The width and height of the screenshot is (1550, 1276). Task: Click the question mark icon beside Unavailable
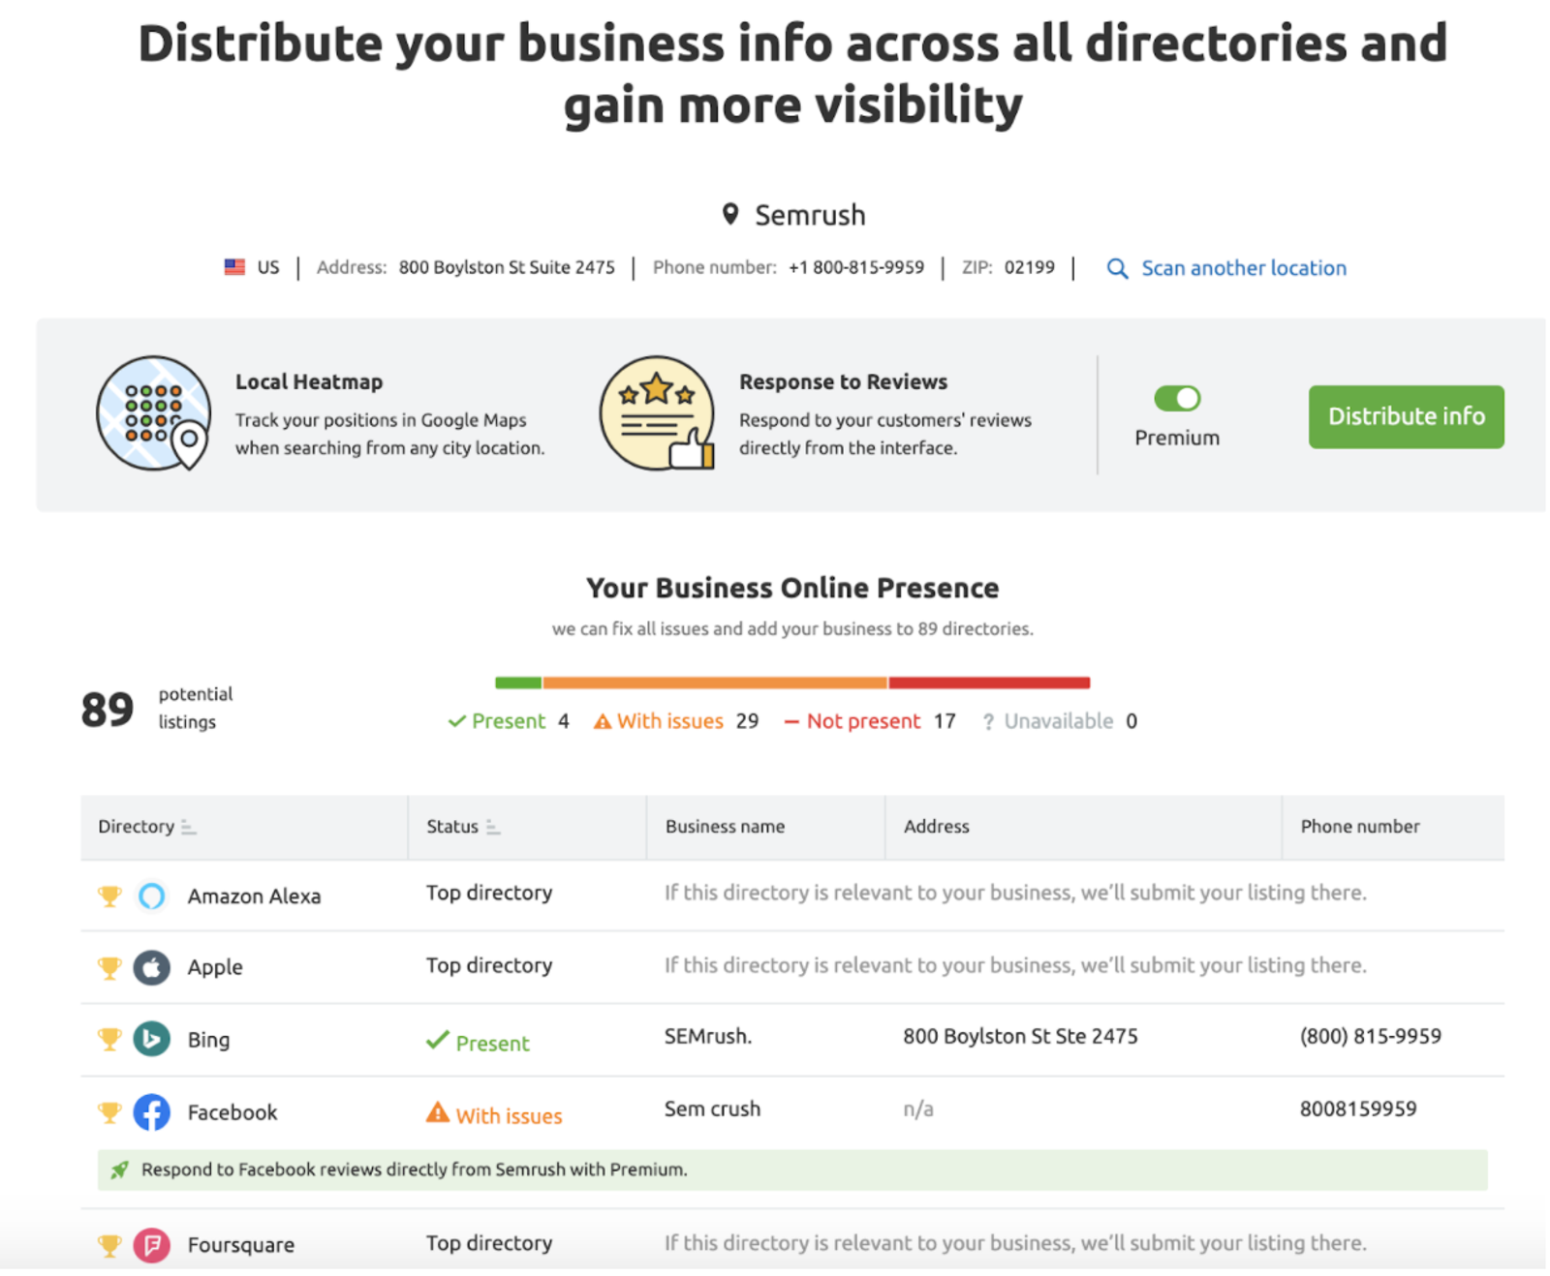pos(988,722)
